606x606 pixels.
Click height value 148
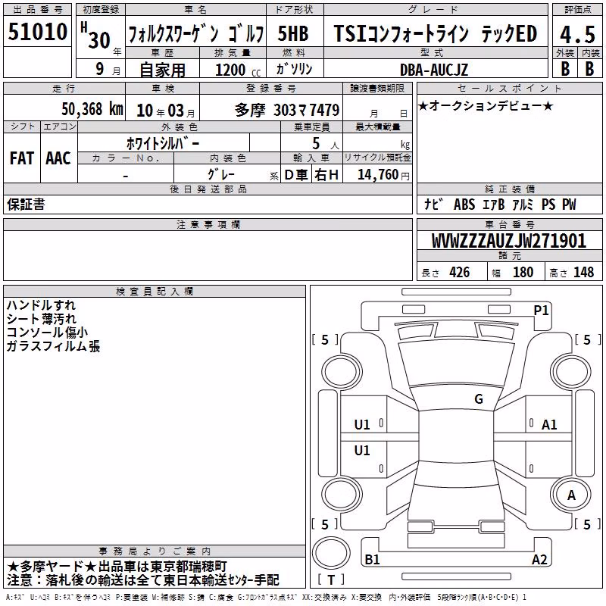583,273
